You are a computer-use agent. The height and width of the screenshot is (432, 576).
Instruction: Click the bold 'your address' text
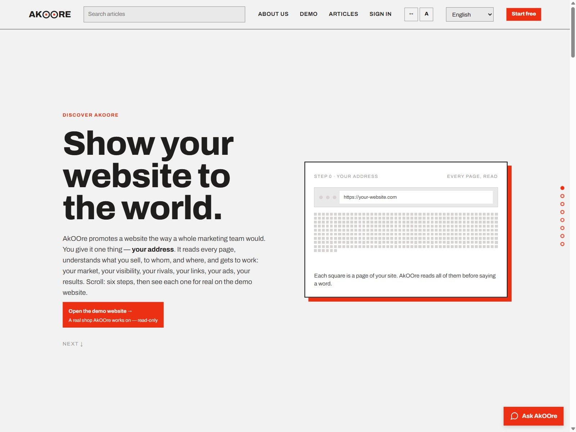click(x=153, y=249)
